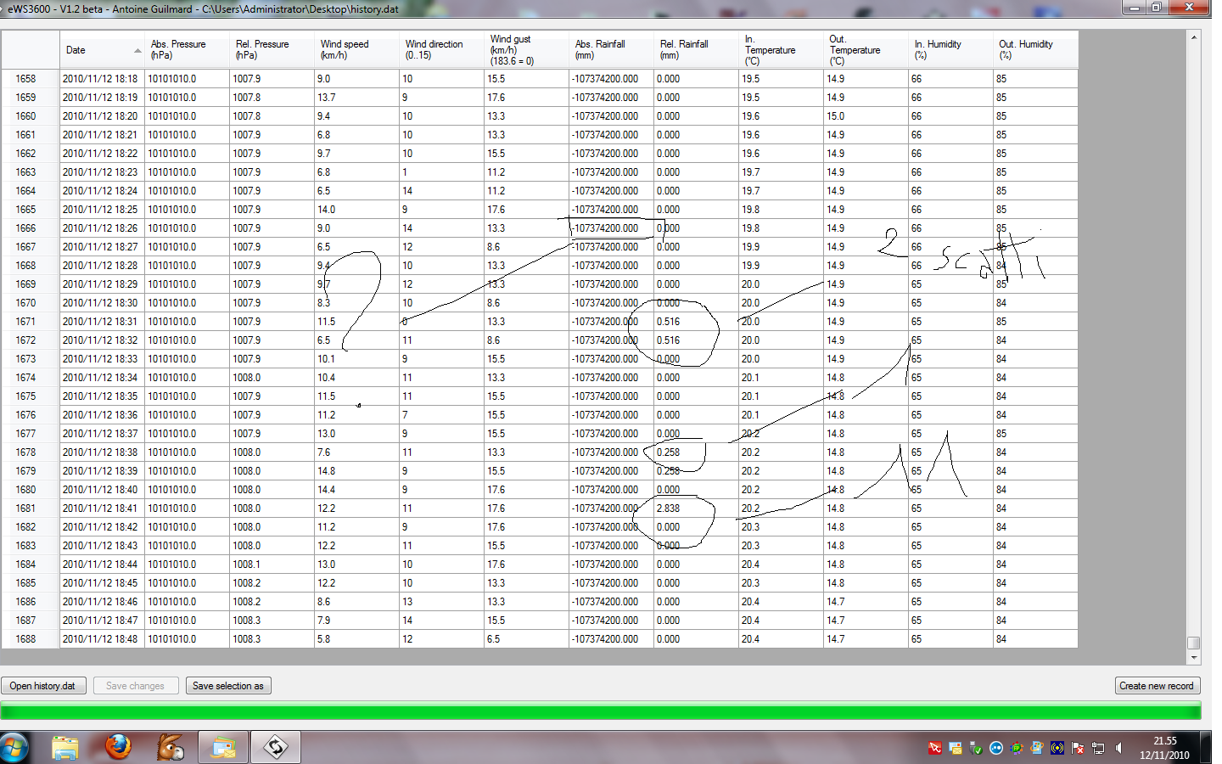Click the Out. Humidity column header
Viewport: 1222px width, 764px height.
(1034, 50)
